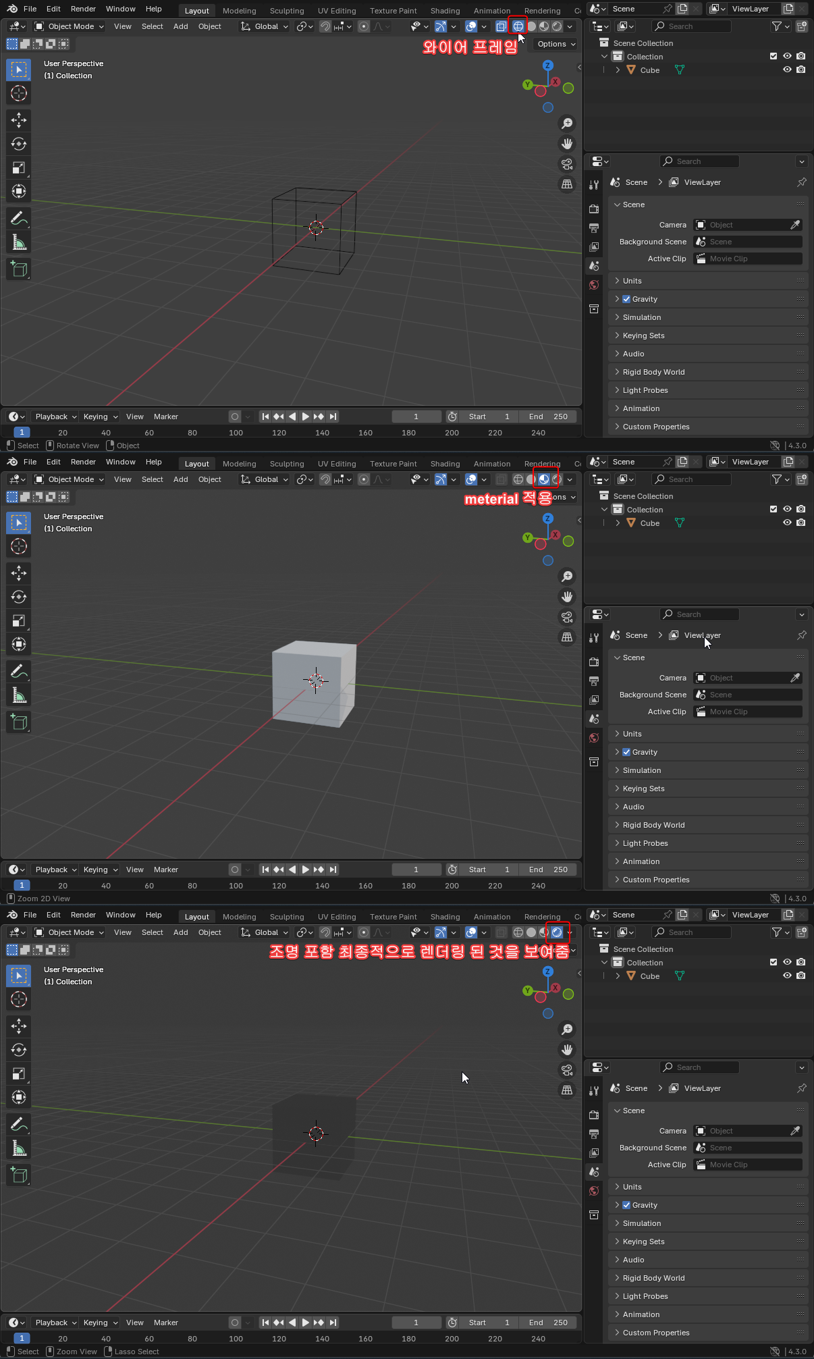Viewport: 814px width, 1359px height.
Task: Click Keying in the middle timeline header
Action: pyautogui.click(x=99, y=870)
